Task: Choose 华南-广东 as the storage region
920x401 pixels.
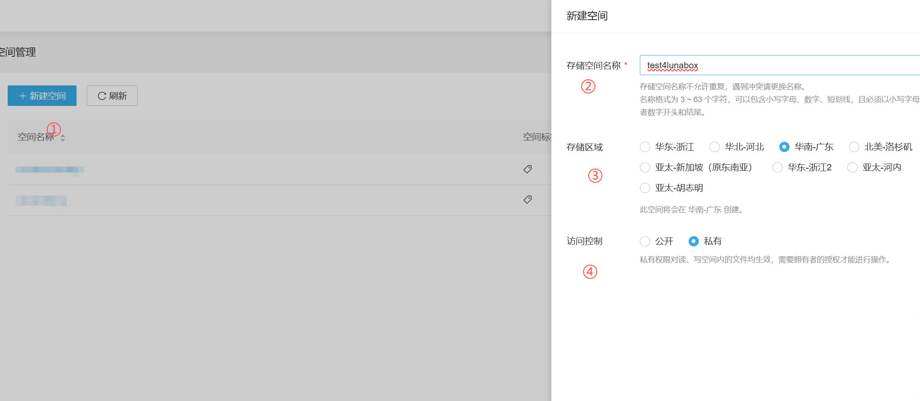Action: pyautogui.click(x=784, y=147)
